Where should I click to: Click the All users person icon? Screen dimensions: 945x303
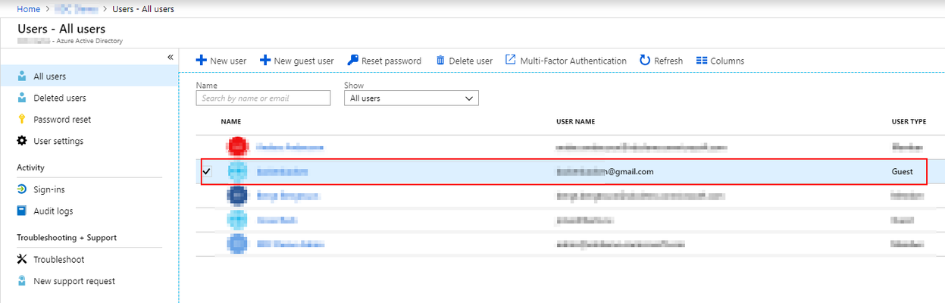coord(22,77)
